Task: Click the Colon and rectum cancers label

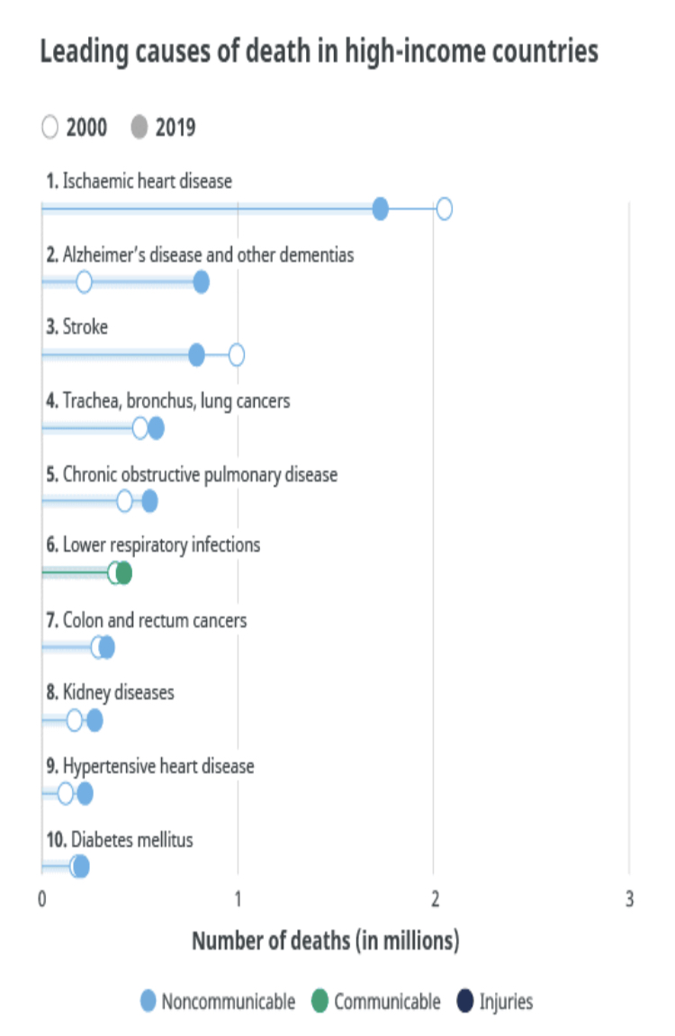Action: [147, 620]
